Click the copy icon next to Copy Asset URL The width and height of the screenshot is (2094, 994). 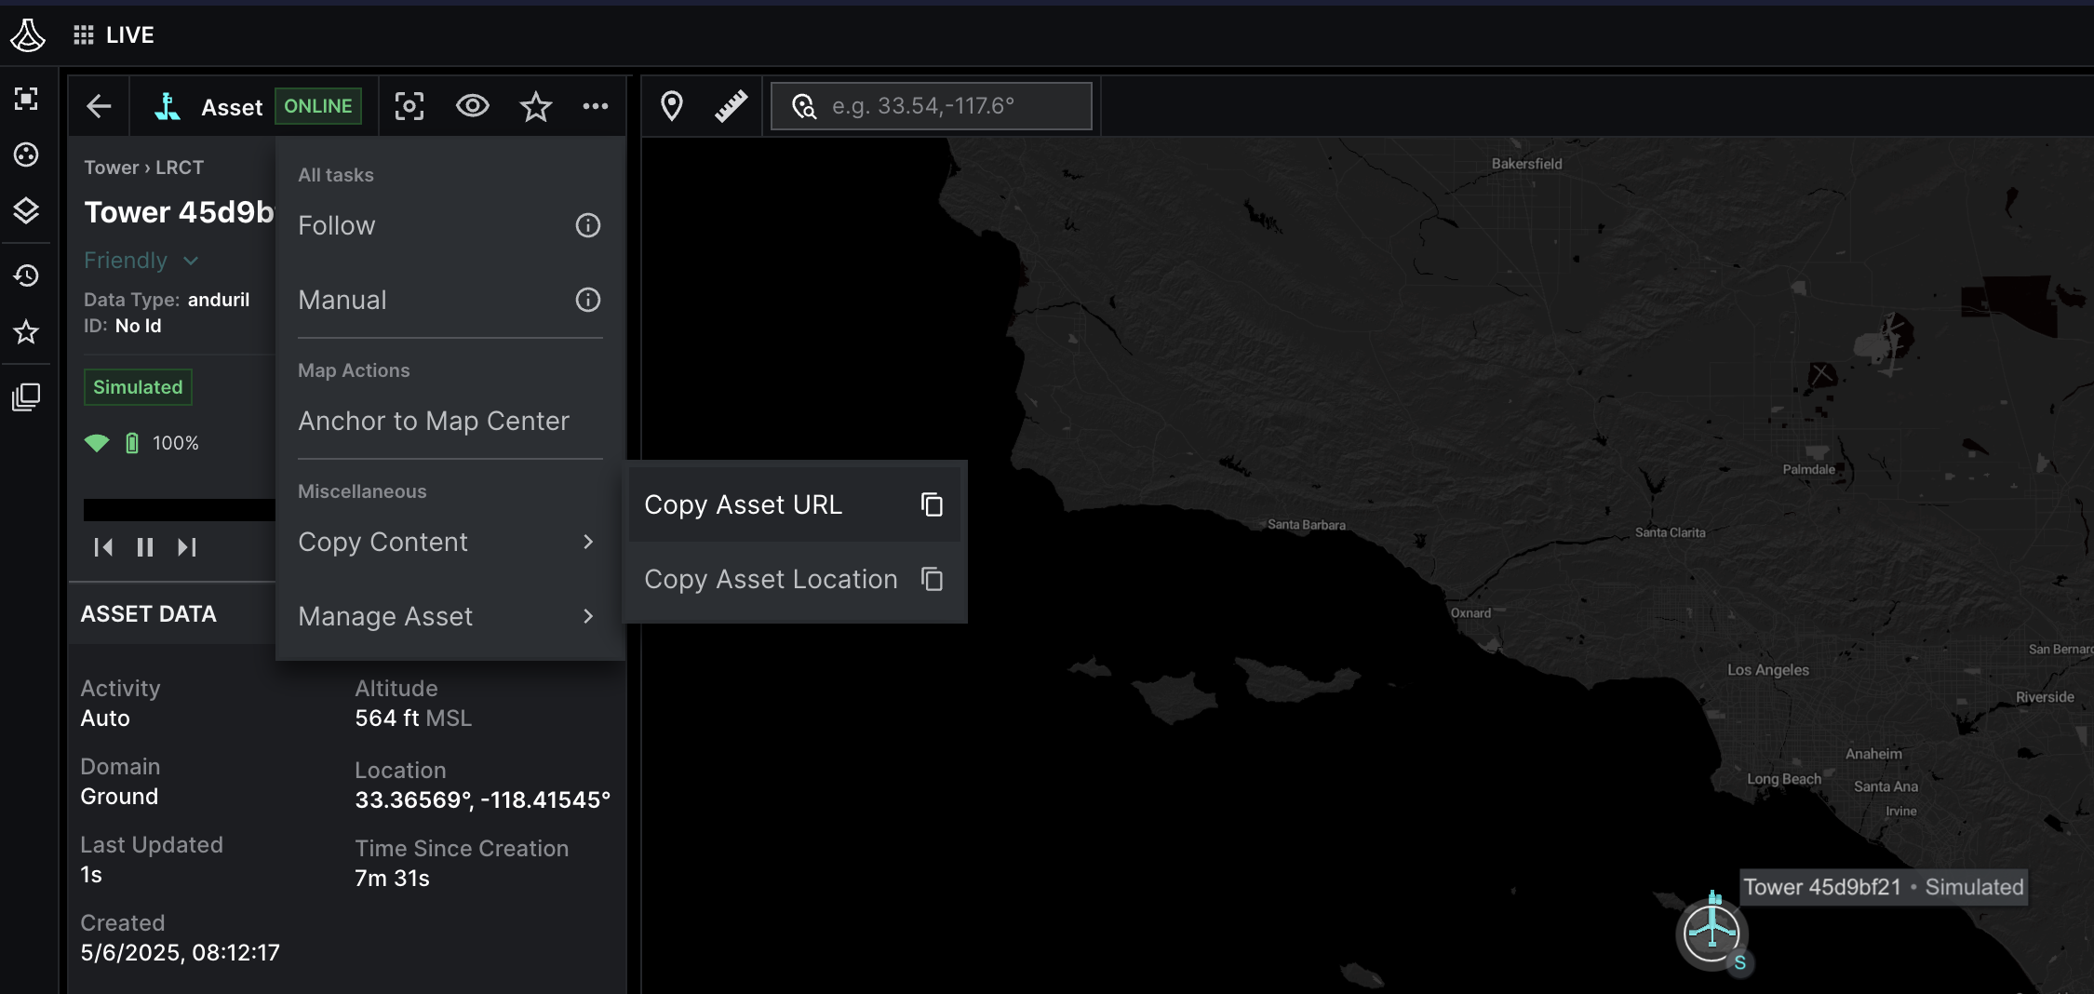tap(932, 504)
